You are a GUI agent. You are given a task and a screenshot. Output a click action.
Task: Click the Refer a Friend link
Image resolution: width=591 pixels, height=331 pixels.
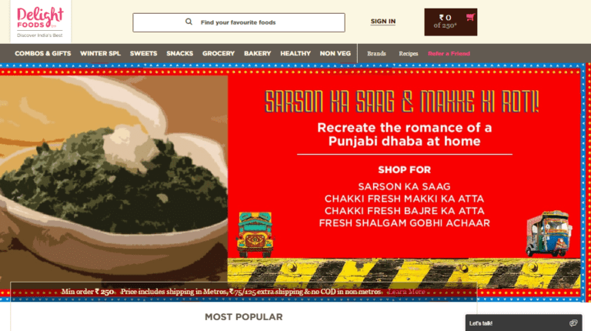449,54
